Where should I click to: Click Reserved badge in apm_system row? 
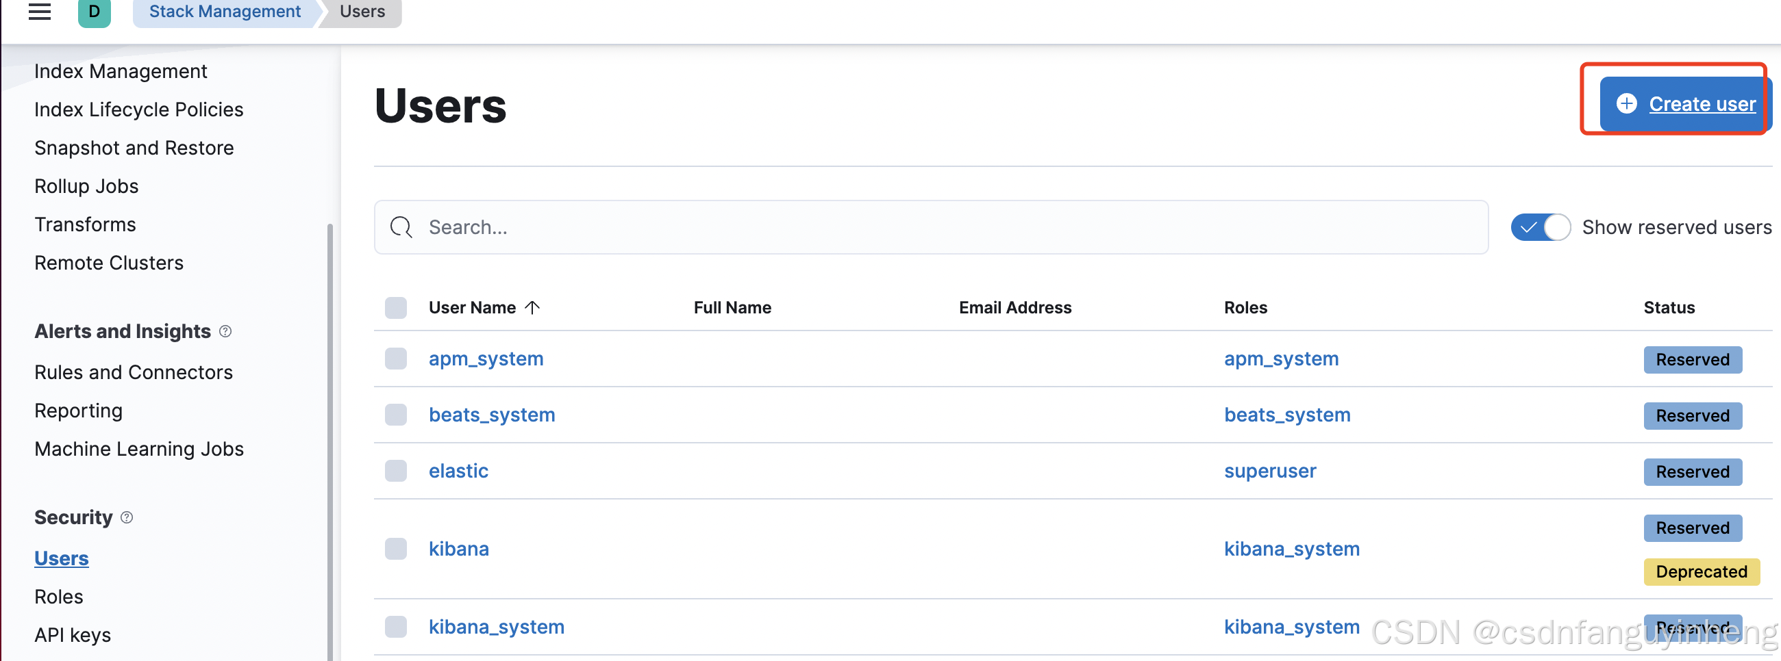1693,360
